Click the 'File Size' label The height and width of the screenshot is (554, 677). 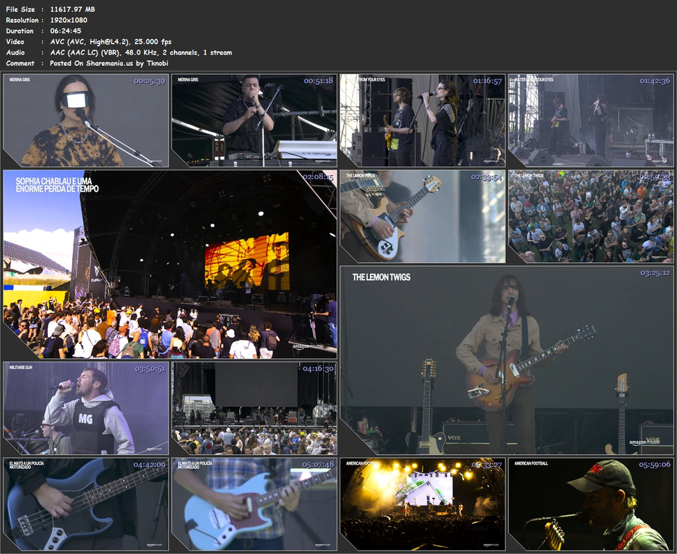click(x=20, y=9)
